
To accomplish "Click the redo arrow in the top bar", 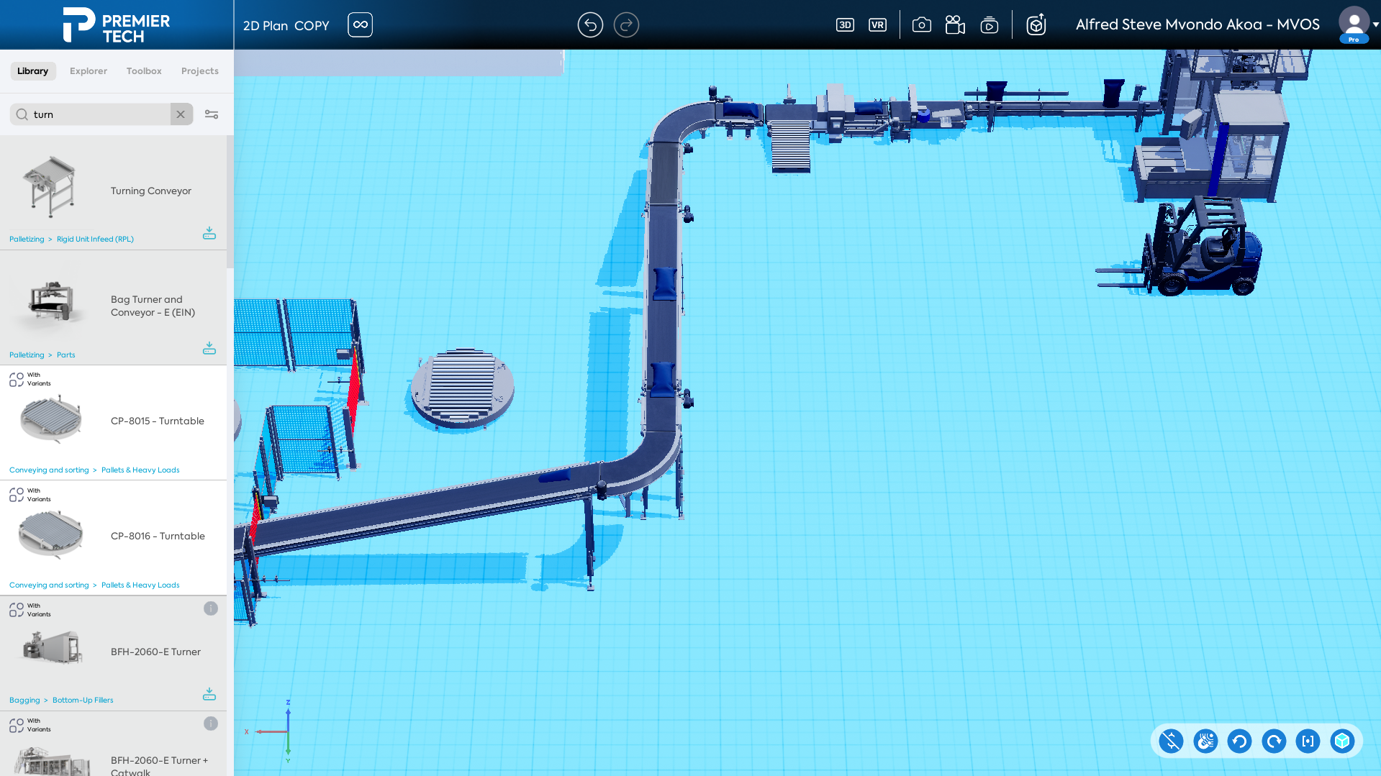I will [x=626, y=25].
